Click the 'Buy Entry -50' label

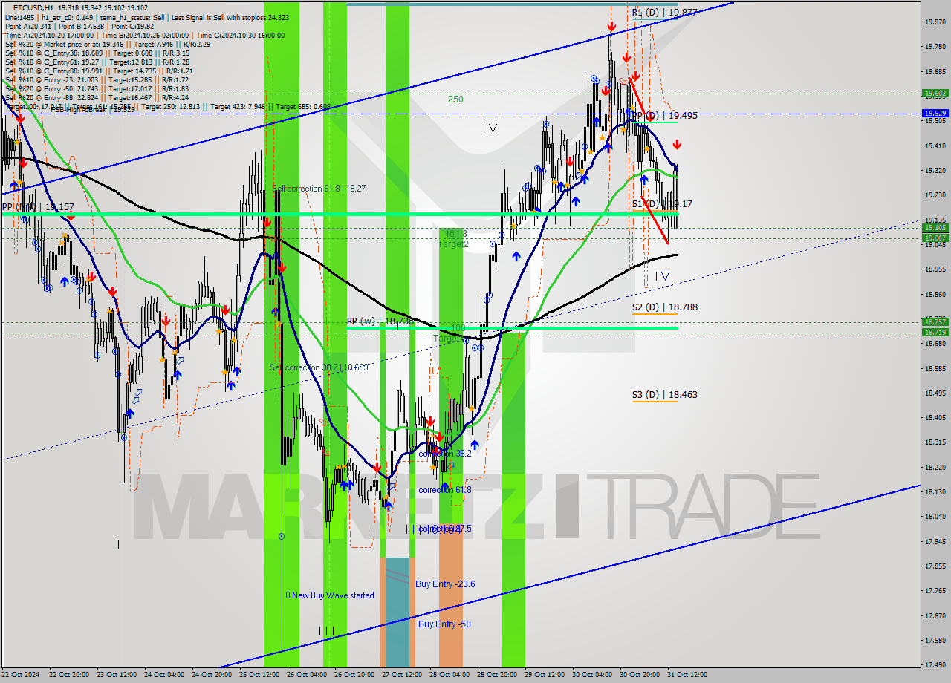444,624
